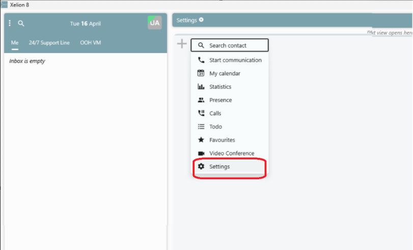Choose Todo from the menu
Screen dimensions: 413x250
[x=230, y=126]
